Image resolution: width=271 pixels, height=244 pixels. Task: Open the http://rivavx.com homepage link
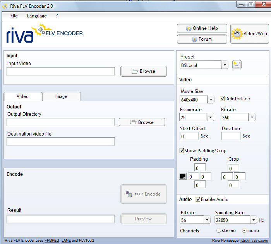pyautogui.click(x=254, y=241)
